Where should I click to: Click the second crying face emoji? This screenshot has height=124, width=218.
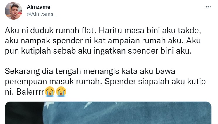tap(61, 91)
